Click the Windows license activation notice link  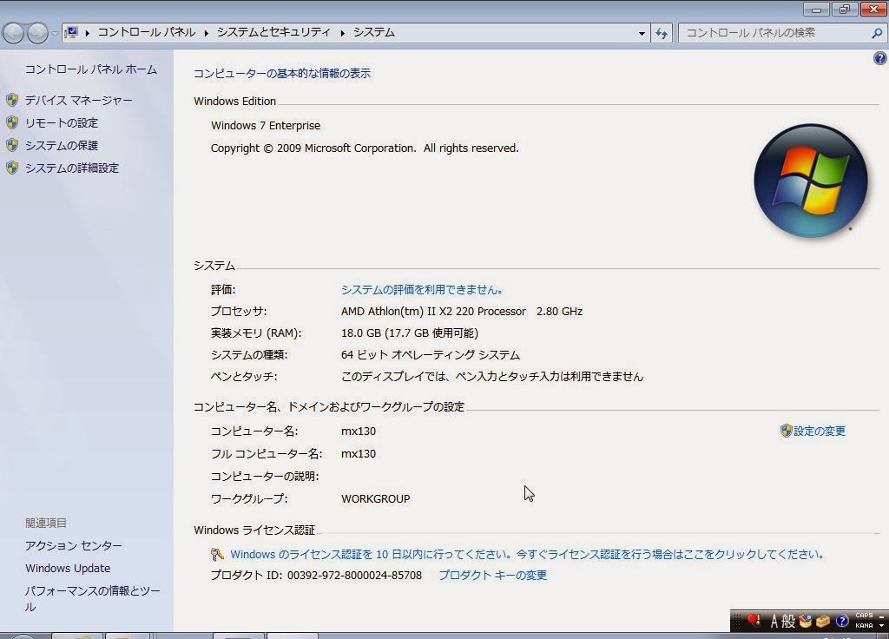tap(527, 555)
